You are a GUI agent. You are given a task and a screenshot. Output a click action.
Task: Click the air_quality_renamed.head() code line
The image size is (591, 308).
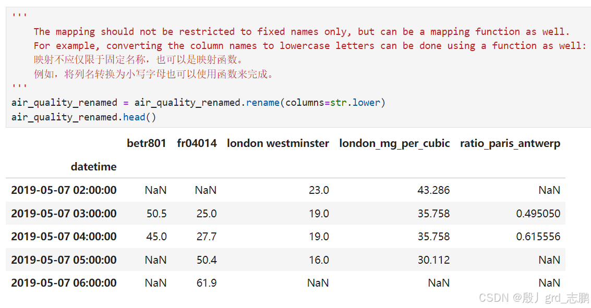pos(83,117)
